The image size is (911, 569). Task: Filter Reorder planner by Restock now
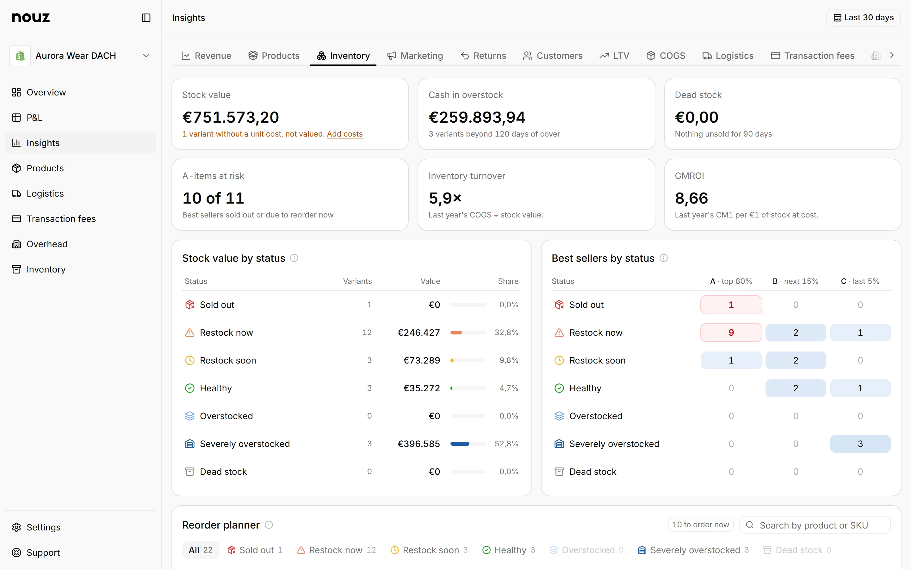click(336, 550)
